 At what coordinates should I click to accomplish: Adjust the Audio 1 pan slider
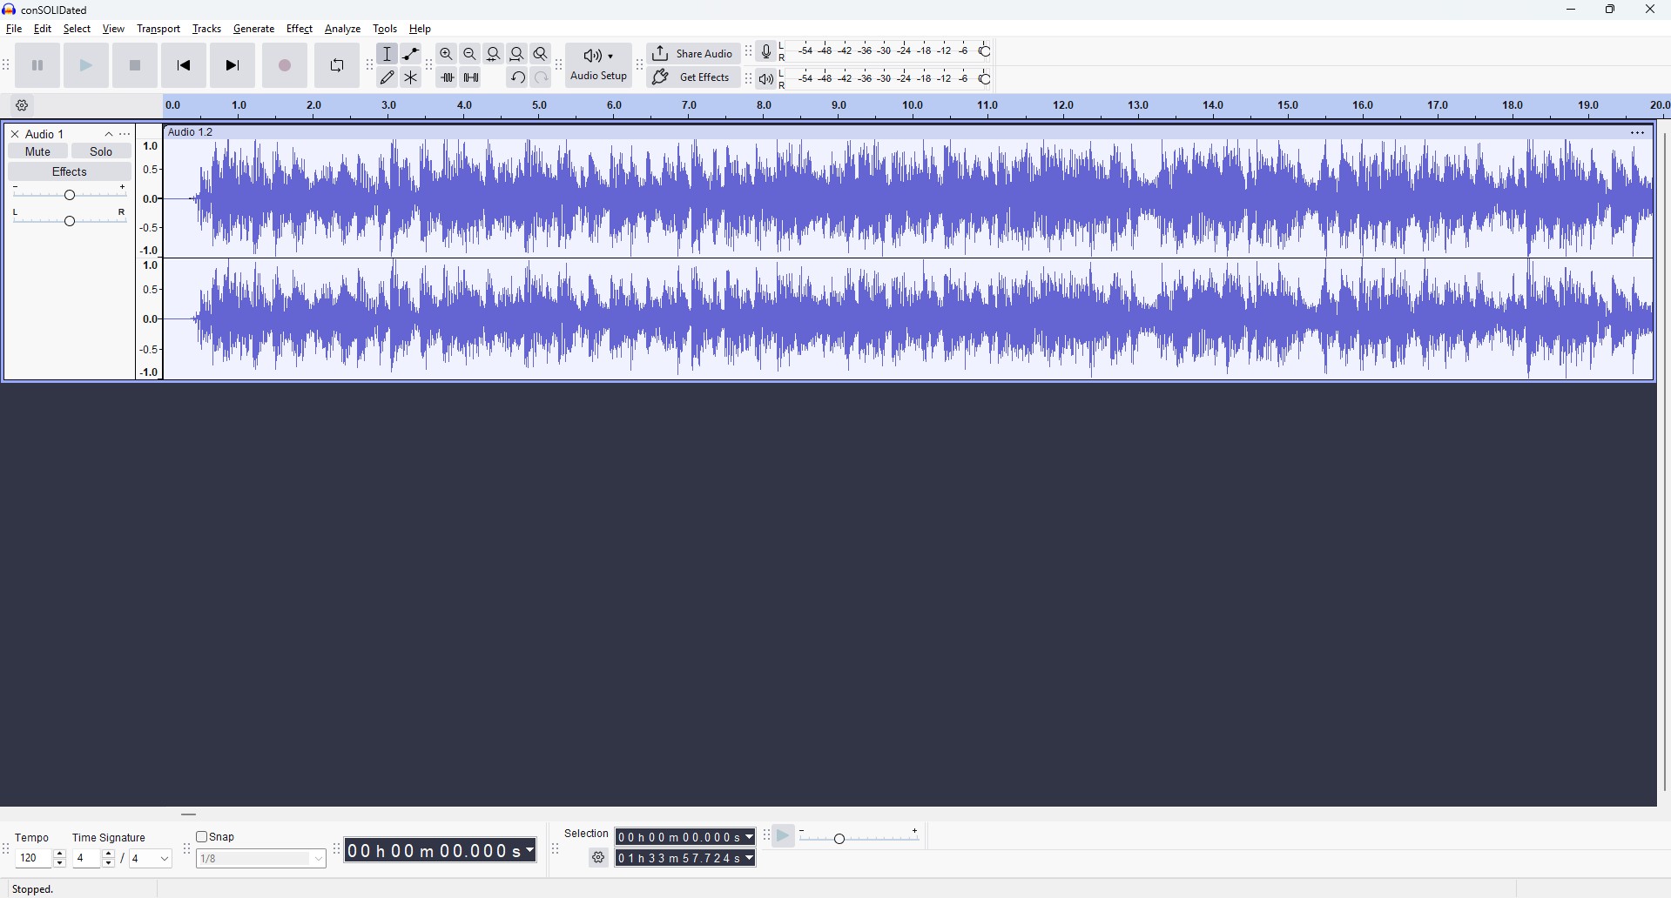pyautogui.click(x=70, y=221)
